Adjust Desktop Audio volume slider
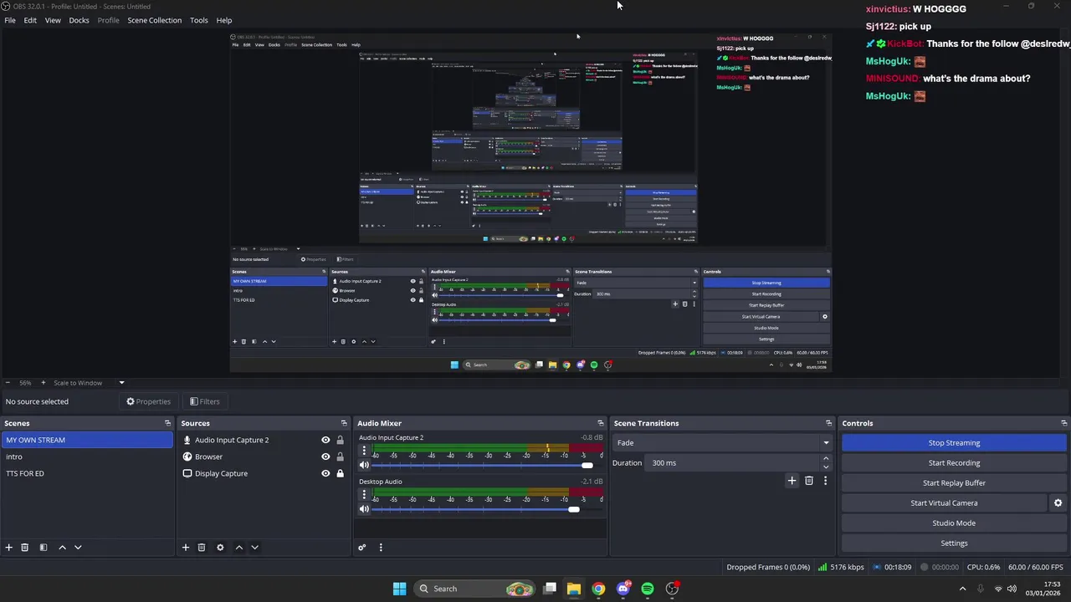The height and width of the screenshot is (602, 1071). [x=573, y=510]
